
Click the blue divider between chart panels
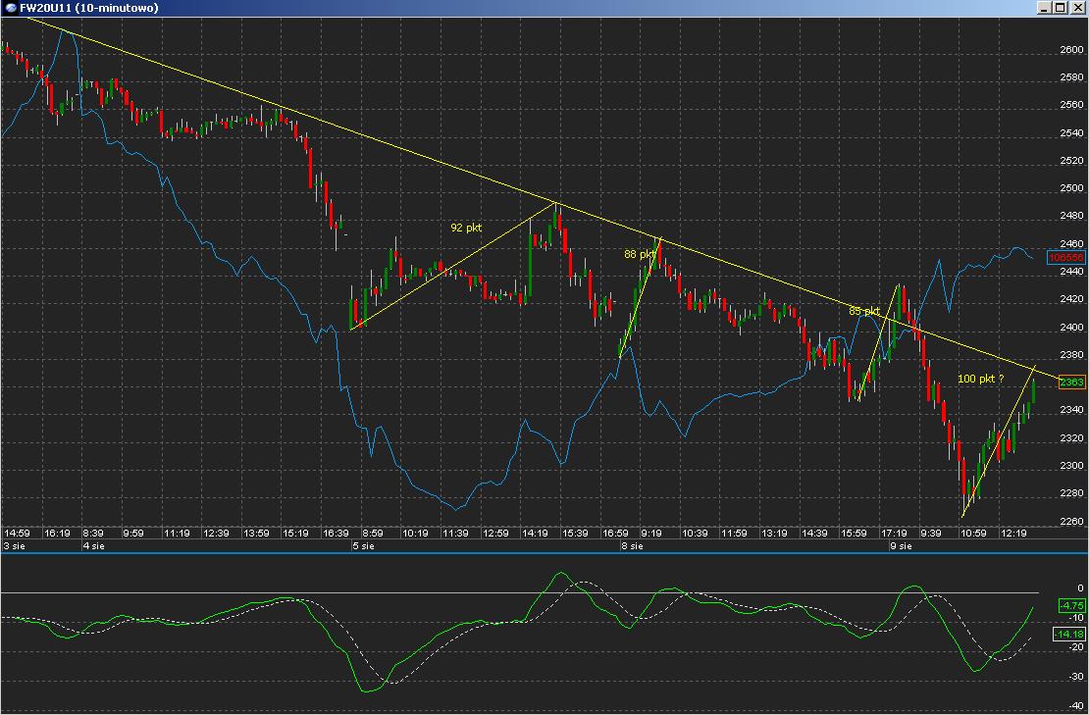(x=545, y=553)
